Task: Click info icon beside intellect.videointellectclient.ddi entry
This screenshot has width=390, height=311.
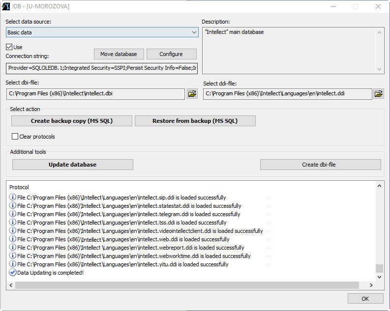Action: click(x=12, y=230)
